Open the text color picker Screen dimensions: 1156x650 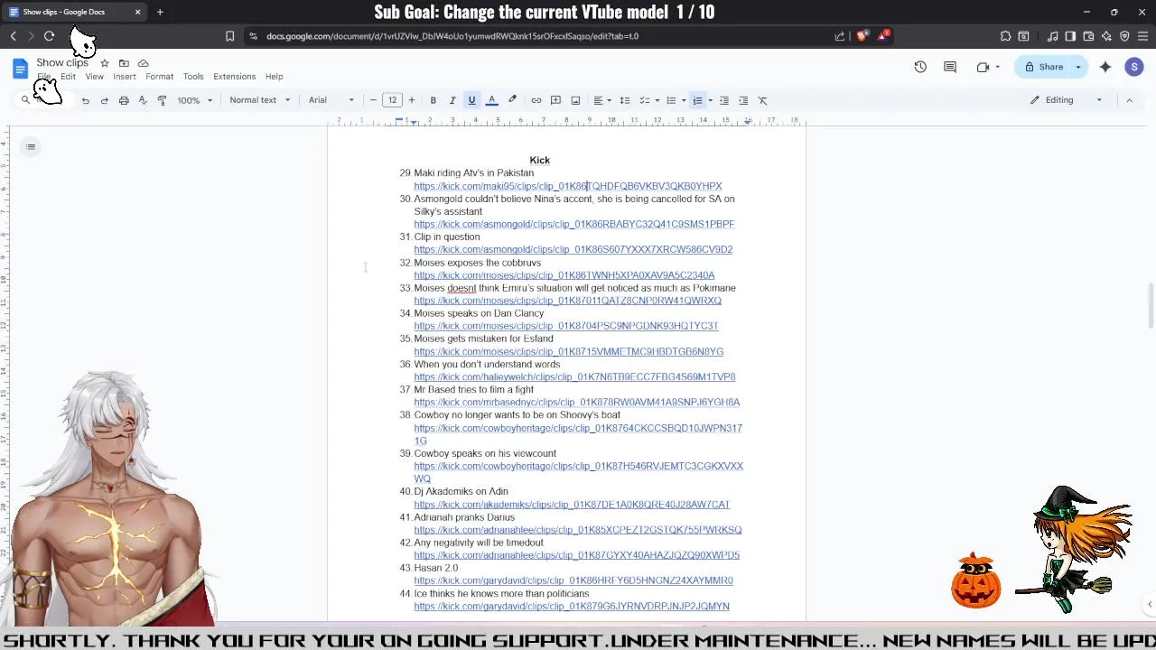491,100
